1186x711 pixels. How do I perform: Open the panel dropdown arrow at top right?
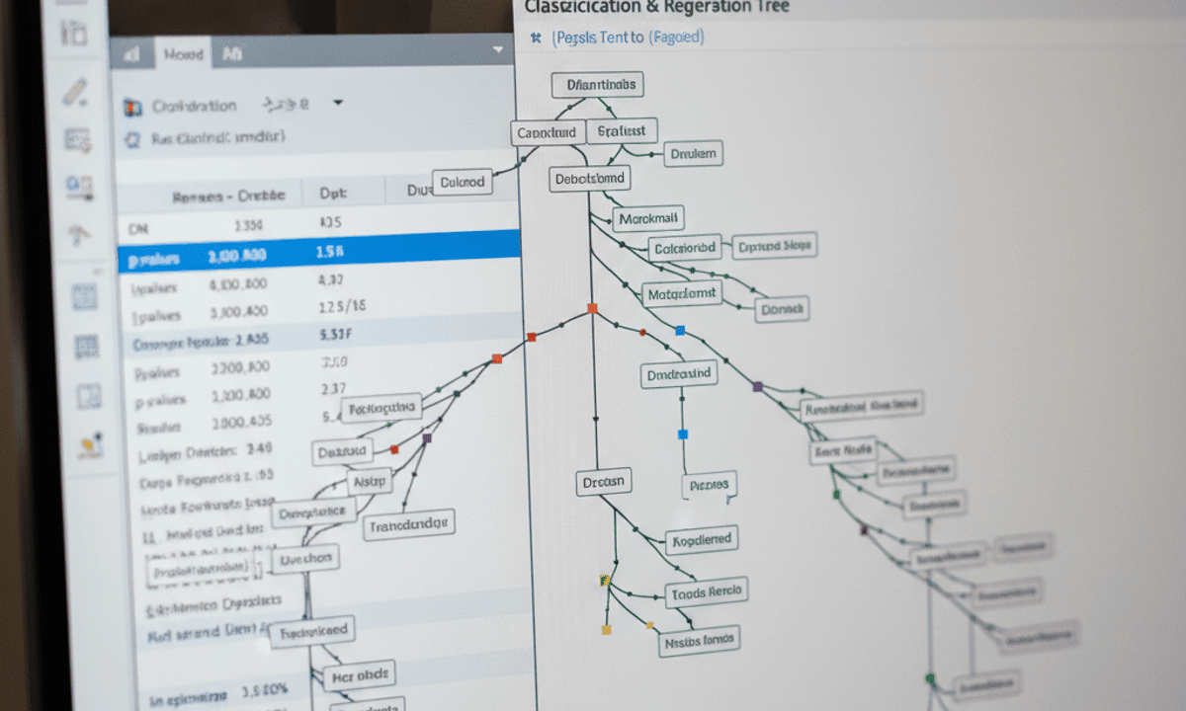(497, 49)
